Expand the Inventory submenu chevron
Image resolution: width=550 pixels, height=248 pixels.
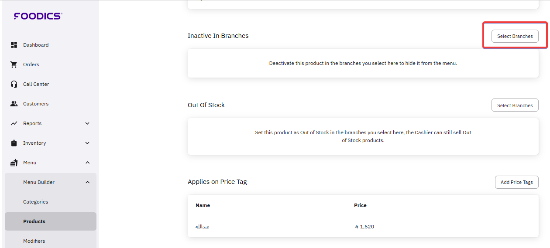[x=87, y=143]
